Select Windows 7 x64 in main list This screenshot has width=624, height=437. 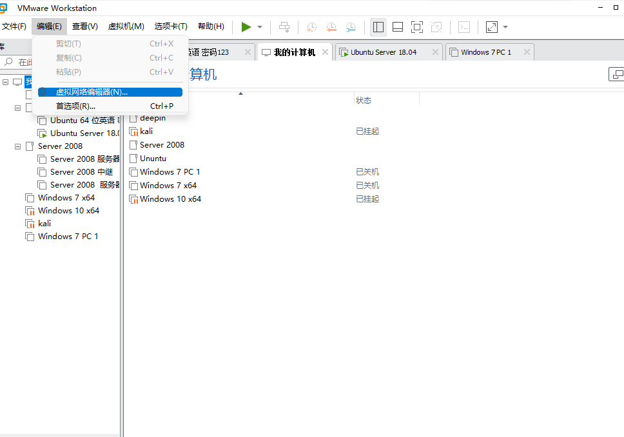pos(163,186)
